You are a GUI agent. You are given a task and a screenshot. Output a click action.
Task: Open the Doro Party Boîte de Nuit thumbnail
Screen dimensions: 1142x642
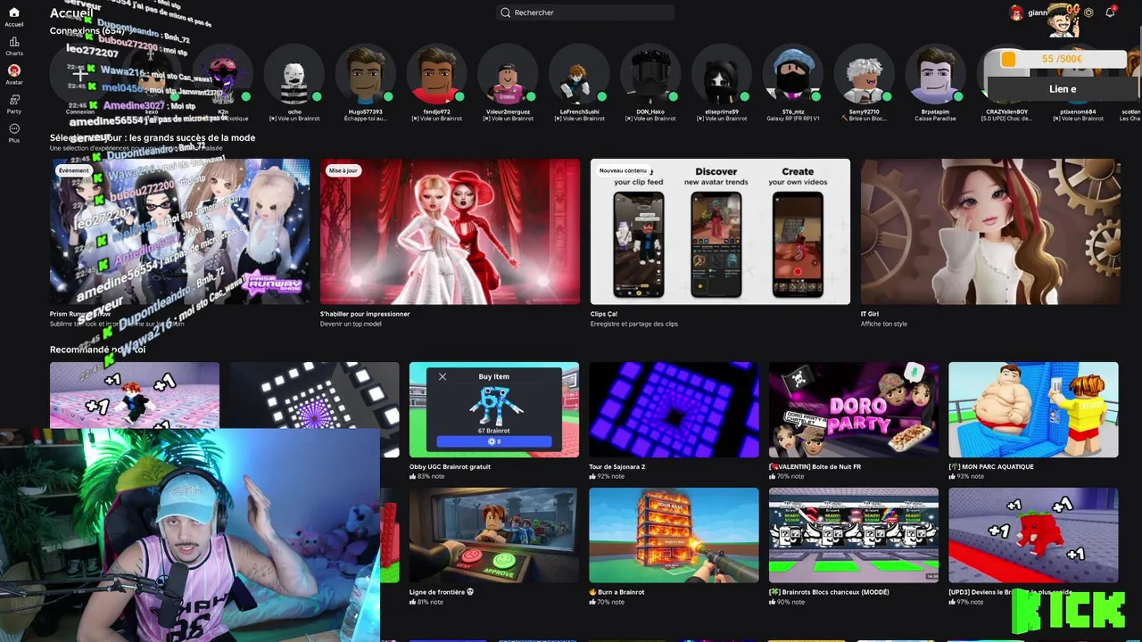click(x=854, y=409)
